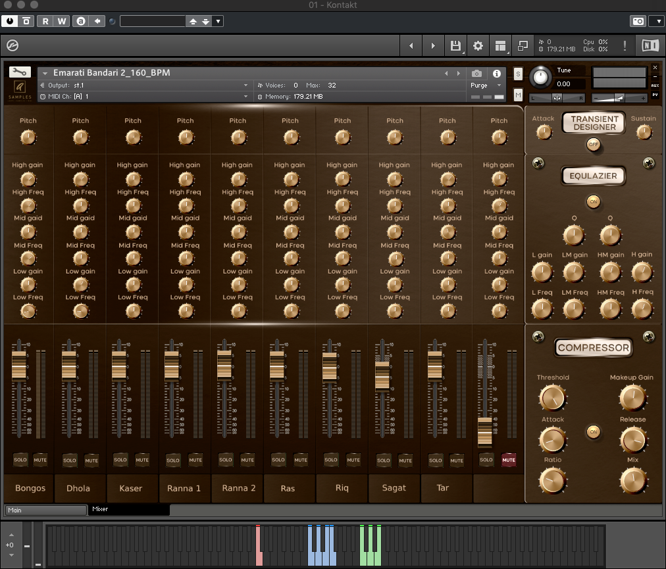Click the R read automation button
Image resolution: width=666 pixels, height=569 pixels.
tap(45, 21)
